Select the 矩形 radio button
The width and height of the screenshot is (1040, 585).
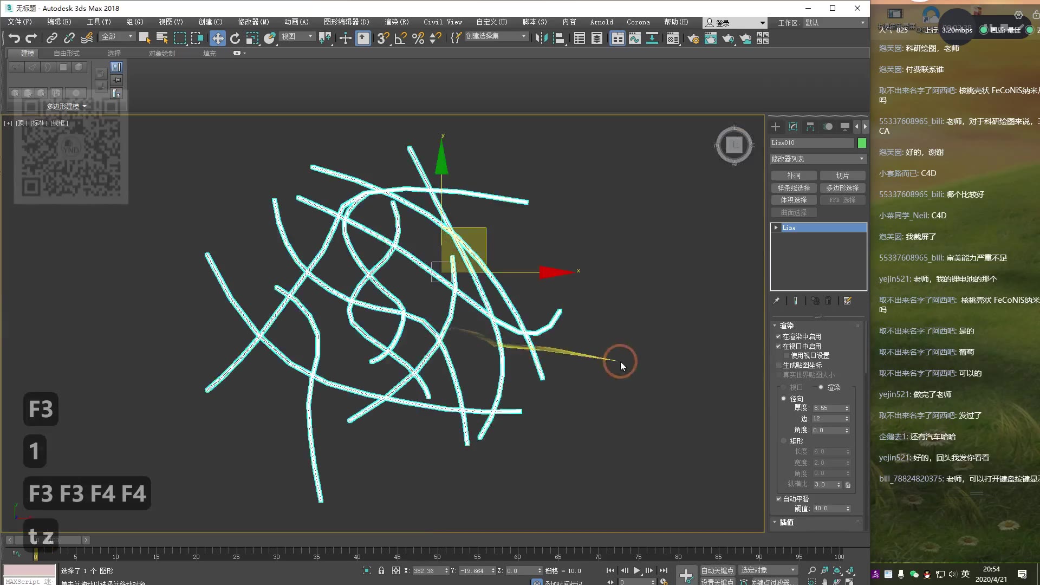pyautogui.click(x=783, y=441)
